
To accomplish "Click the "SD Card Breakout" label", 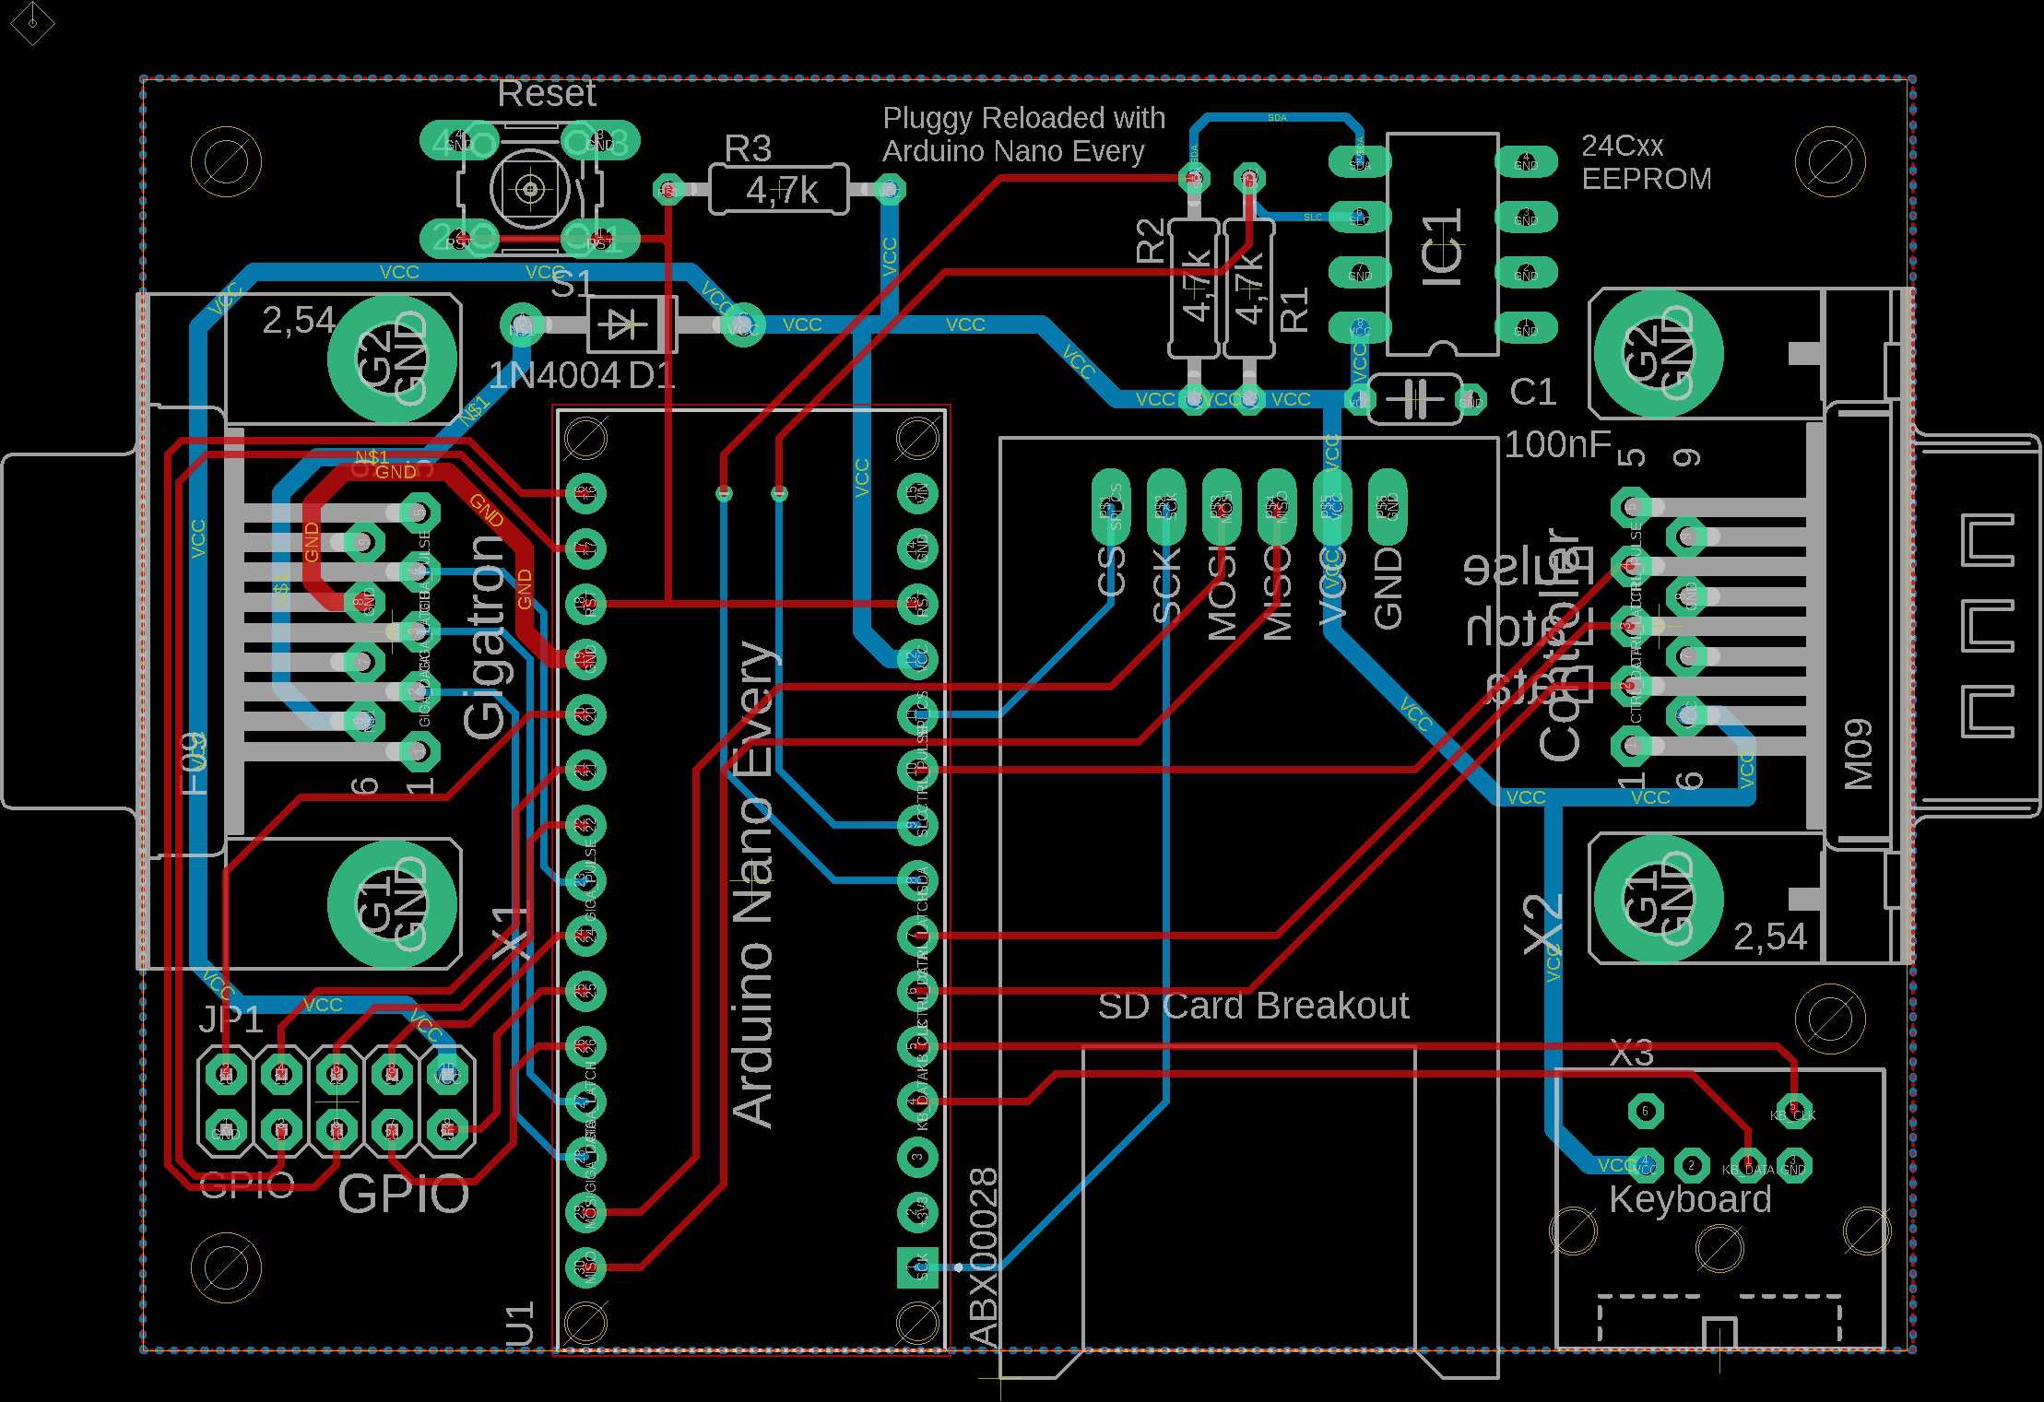I will (1253, 1006).
